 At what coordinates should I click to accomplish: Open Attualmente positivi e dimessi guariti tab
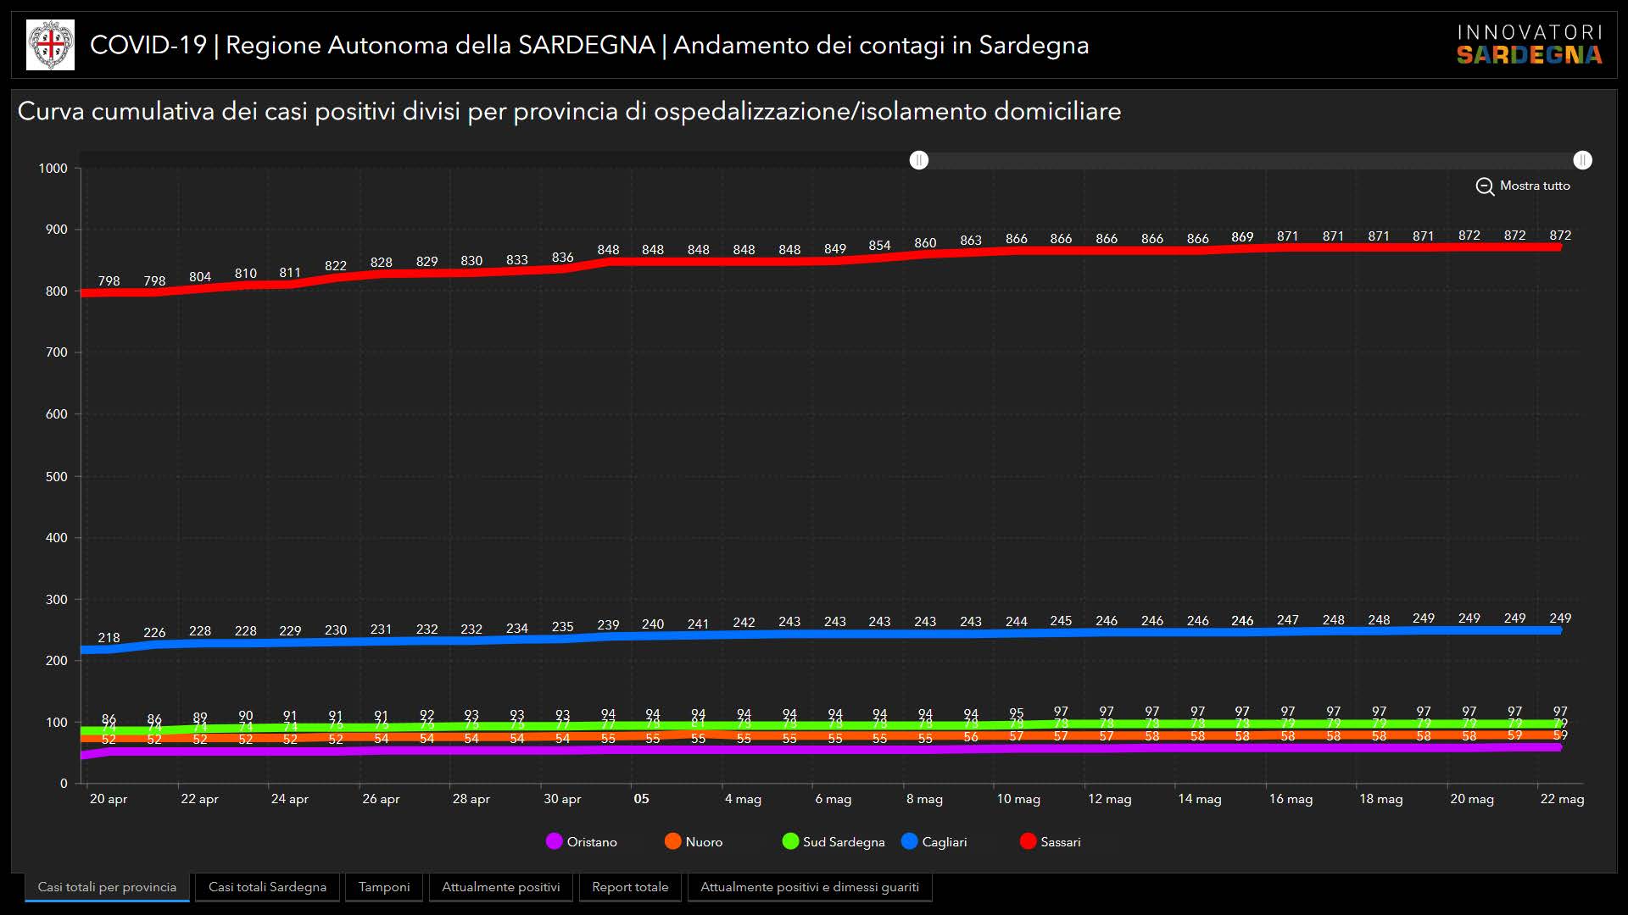coord(809,887)
